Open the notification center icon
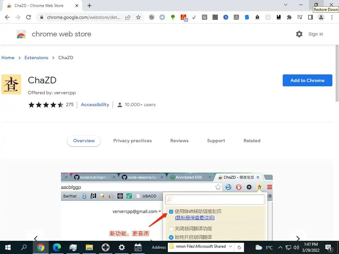The image size is (339, 254). pos(329,247)
